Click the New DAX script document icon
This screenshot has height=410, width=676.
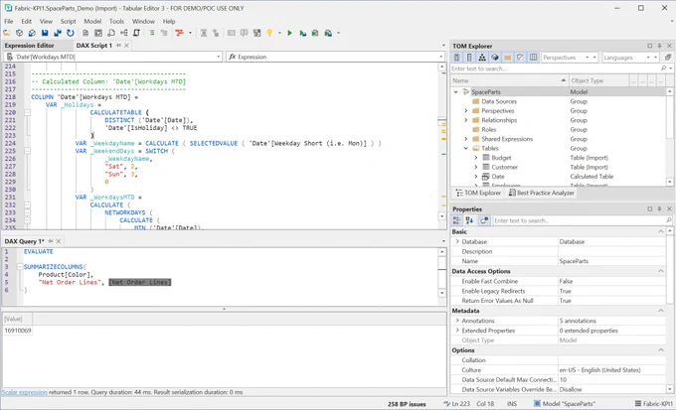click(85, 33)
